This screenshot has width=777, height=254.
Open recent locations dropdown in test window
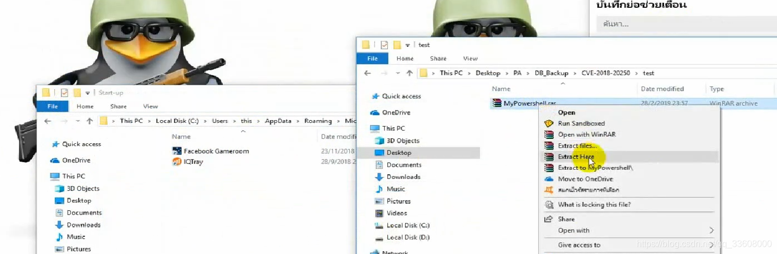coord(398,73)
